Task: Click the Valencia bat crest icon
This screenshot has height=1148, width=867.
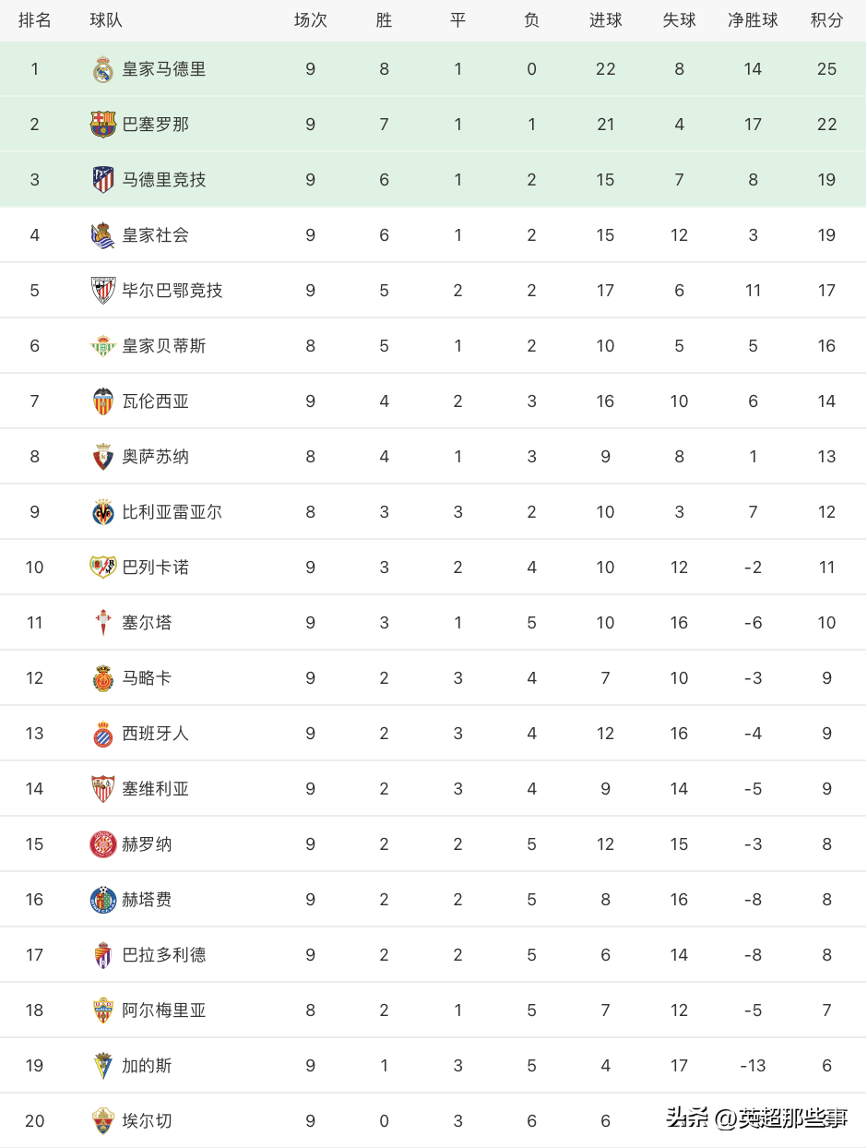Action: (103, 401)
